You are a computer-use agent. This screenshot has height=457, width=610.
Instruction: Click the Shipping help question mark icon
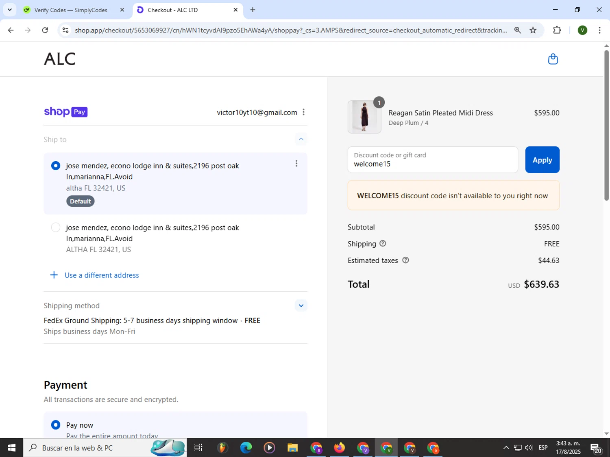(383, 243)
